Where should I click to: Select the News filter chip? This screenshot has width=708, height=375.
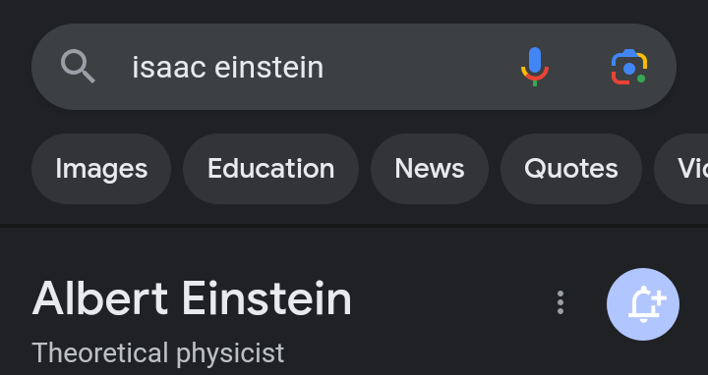[430, 169]
